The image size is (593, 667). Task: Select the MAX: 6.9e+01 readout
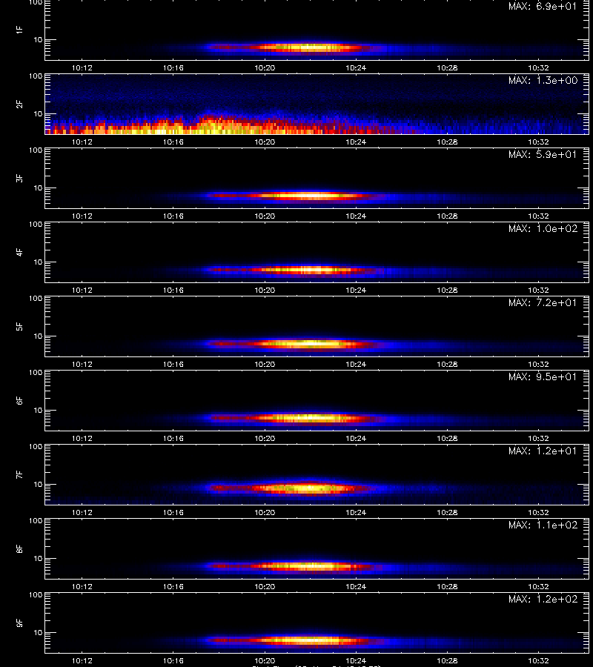click(x=543, y=7)
